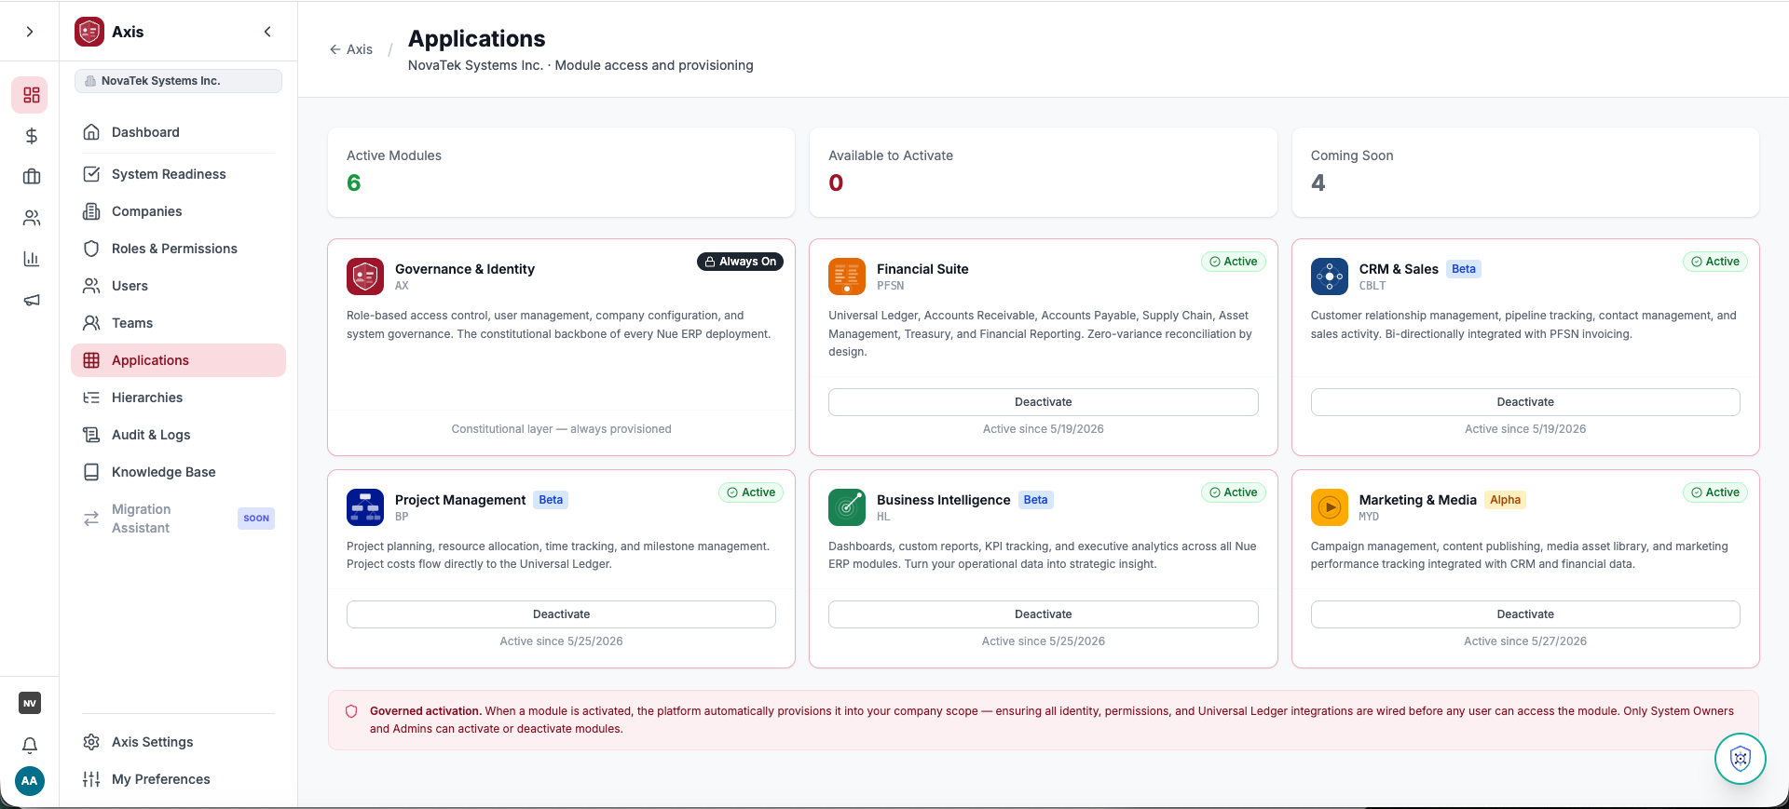Click the Governed activation shield icon

tap(351, 711)
